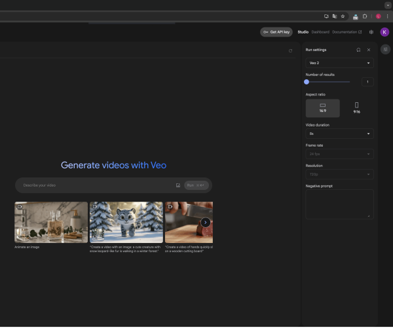Viewport: 393px width, 334px height.
Task: Click the Number of results value box
Action: 367,82
